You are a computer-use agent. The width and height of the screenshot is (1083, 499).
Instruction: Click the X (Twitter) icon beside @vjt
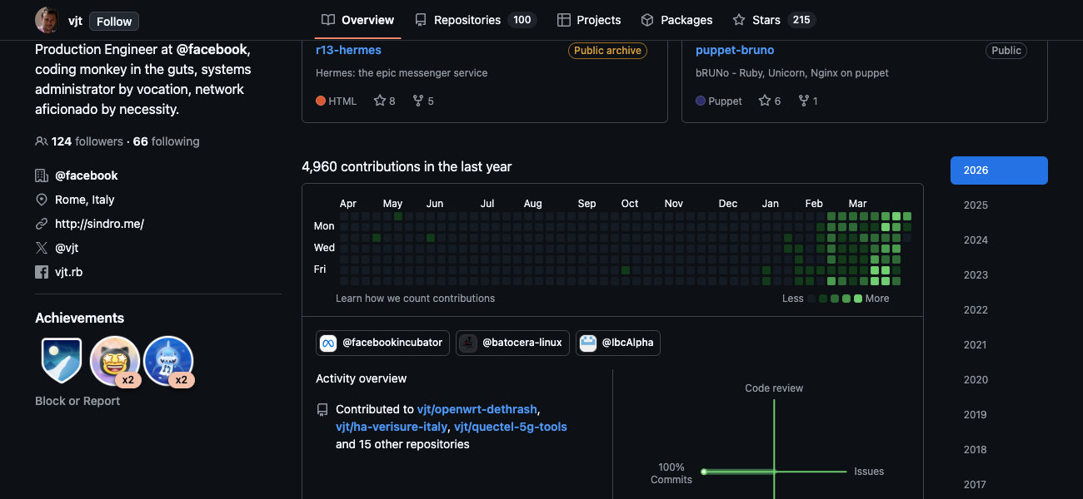42,247
